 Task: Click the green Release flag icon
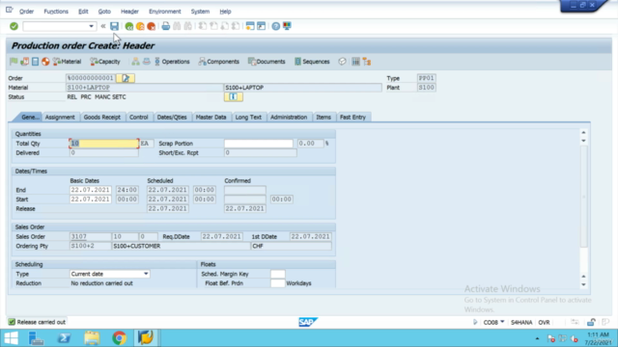click(14, 62)
